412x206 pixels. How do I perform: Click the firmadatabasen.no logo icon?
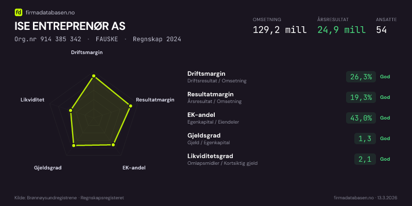[x=19, y=12]
